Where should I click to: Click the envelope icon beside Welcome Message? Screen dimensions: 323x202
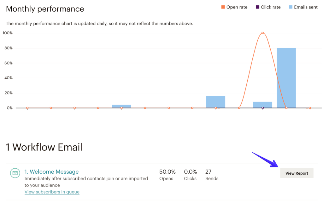[15, 173]
